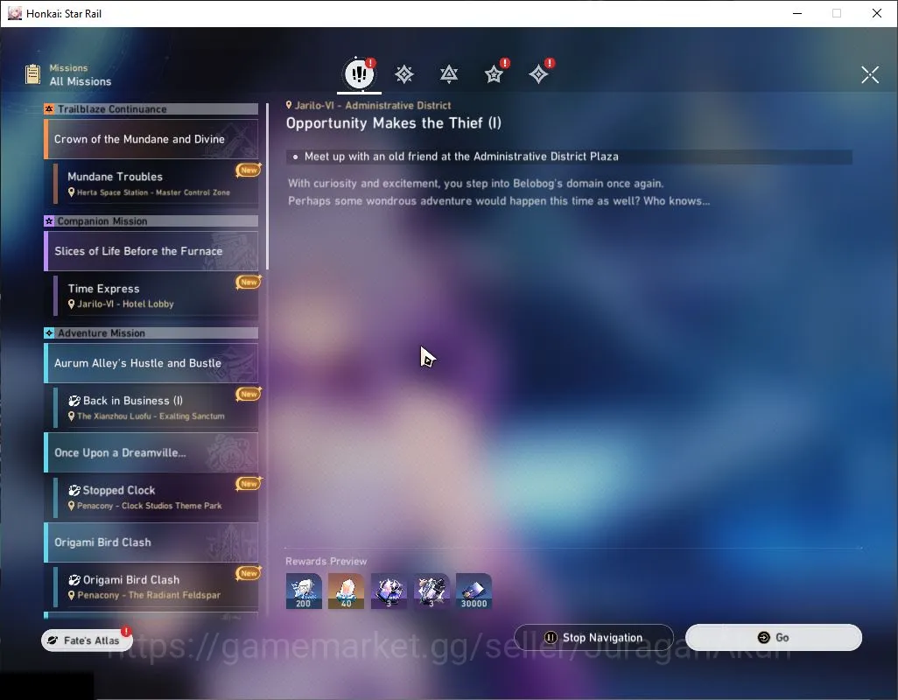This screenshot has width=898, height=700.
Task: Click the Companion Mission section header
Action: tap(151, 220)
